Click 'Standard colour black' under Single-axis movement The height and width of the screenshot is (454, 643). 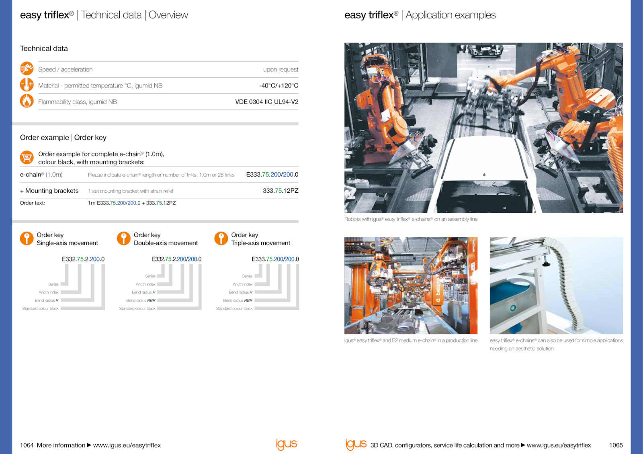click(x=40, y=308)
